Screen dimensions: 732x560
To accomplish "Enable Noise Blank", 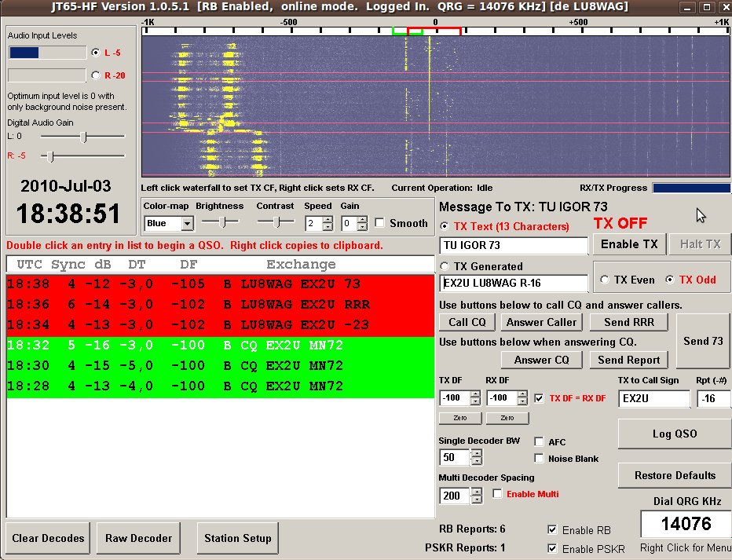I will (x=539, y=458).
